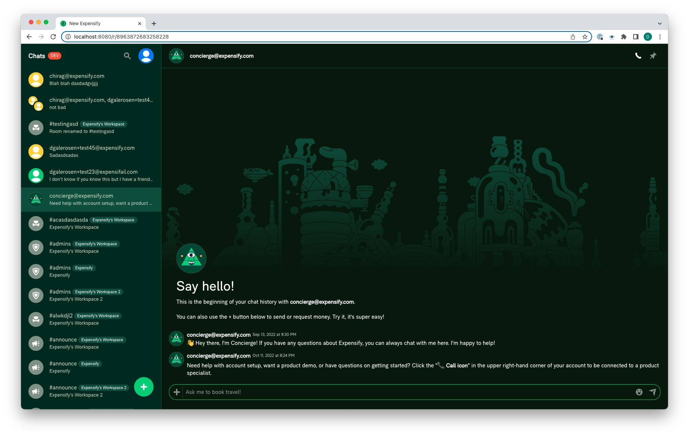Click the large concierge avatar above Say hello

click(191, 258)
